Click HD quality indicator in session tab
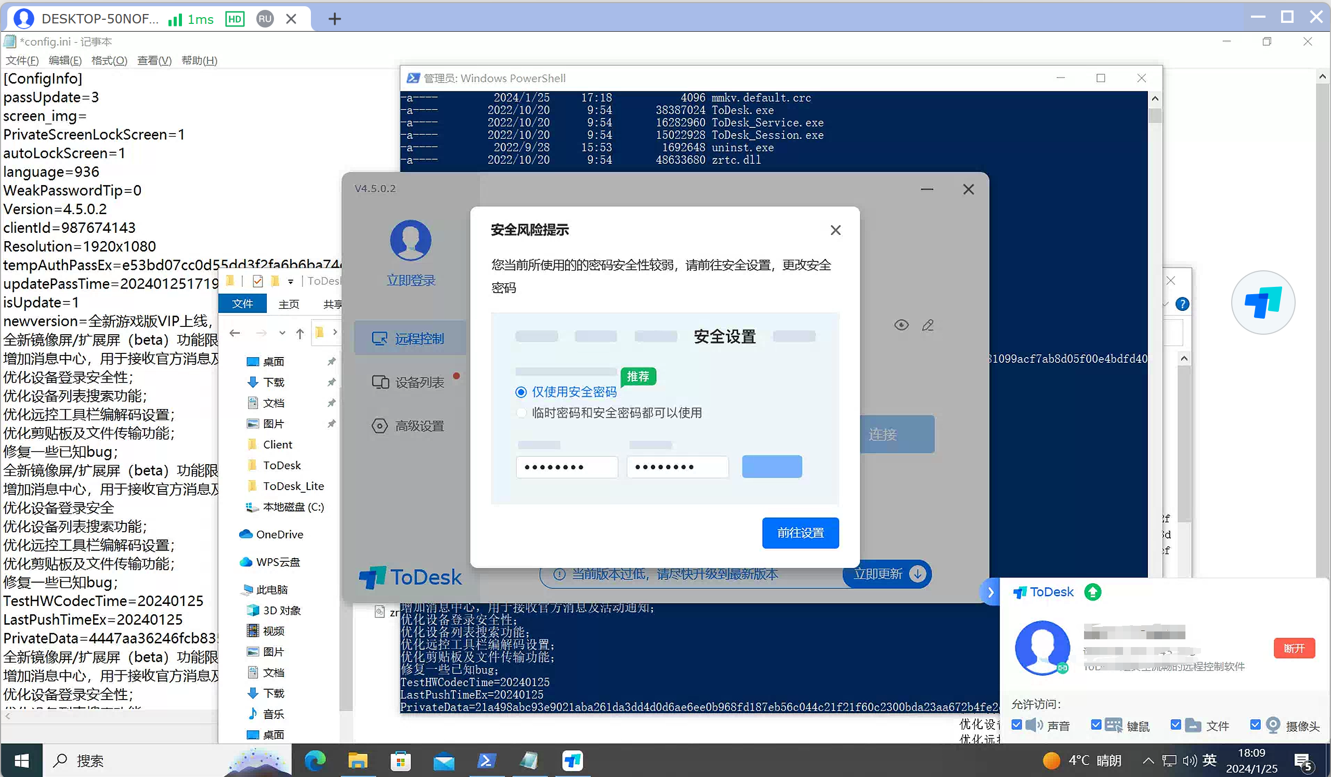 pos(234,19)
